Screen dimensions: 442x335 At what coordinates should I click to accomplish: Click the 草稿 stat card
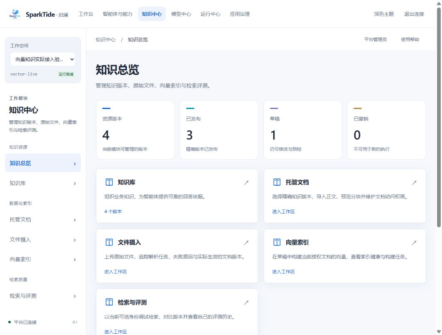point(303,130)
